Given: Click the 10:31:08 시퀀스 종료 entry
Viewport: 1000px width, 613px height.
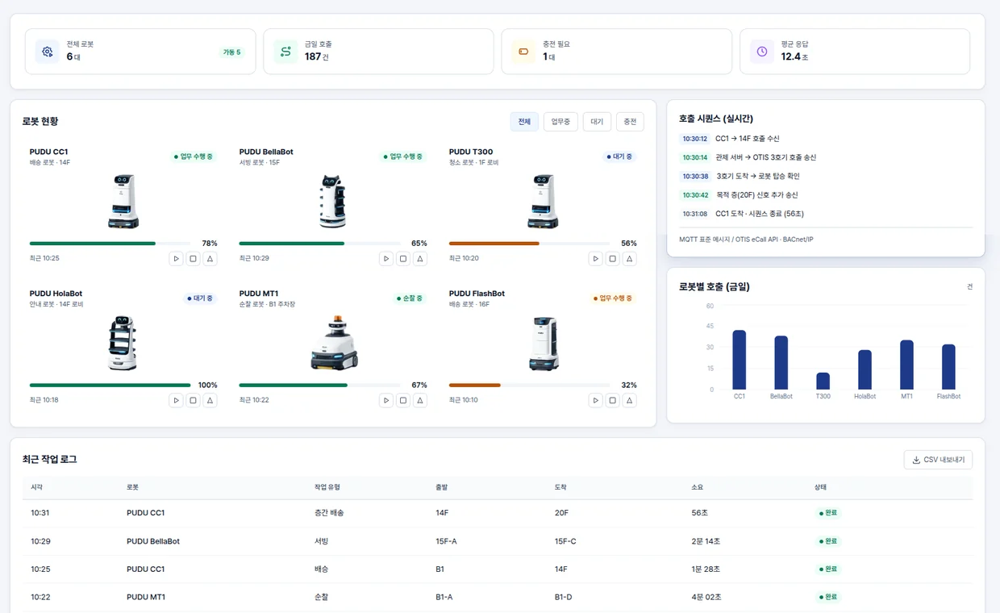Looking at the screenshot, I should pyautogui.click(x=827, y=214).
